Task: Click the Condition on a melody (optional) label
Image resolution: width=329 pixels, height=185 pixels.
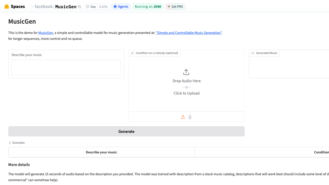Action: tap(157, 53)
